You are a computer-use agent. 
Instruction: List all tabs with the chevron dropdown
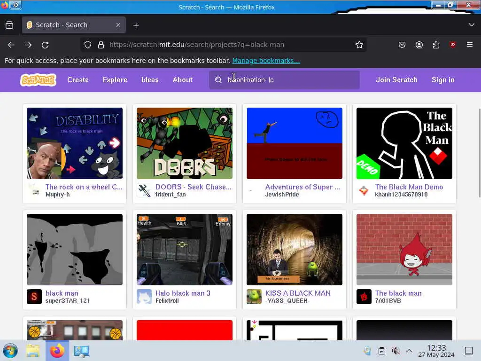[x=472, y=25]
